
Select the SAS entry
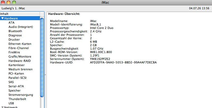pos(11,82)
